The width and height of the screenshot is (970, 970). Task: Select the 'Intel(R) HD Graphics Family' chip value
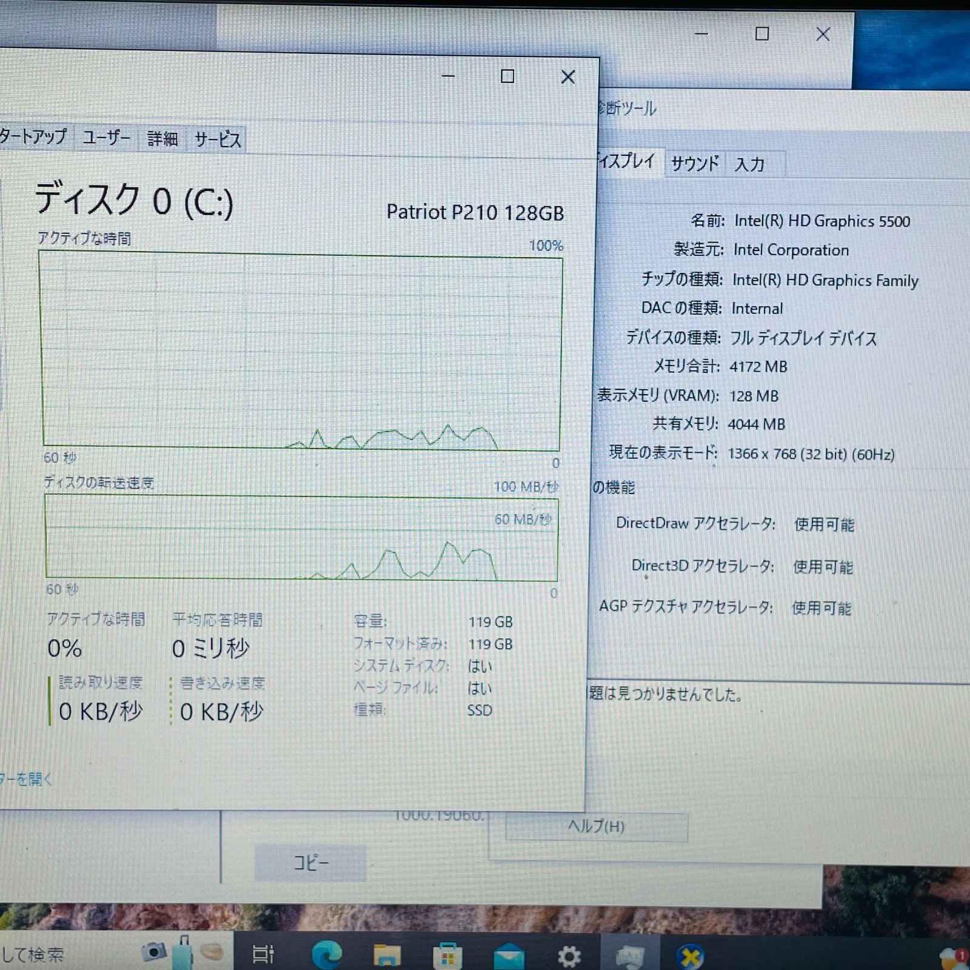point(825,280)
